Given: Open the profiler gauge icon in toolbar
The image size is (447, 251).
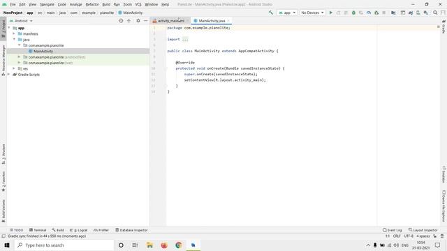Looking at the screenshot, I should 369,13.
